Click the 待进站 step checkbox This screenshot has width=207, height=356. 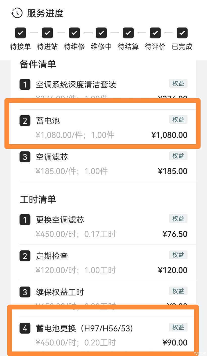pyautogui.click(x=47, y=33)
